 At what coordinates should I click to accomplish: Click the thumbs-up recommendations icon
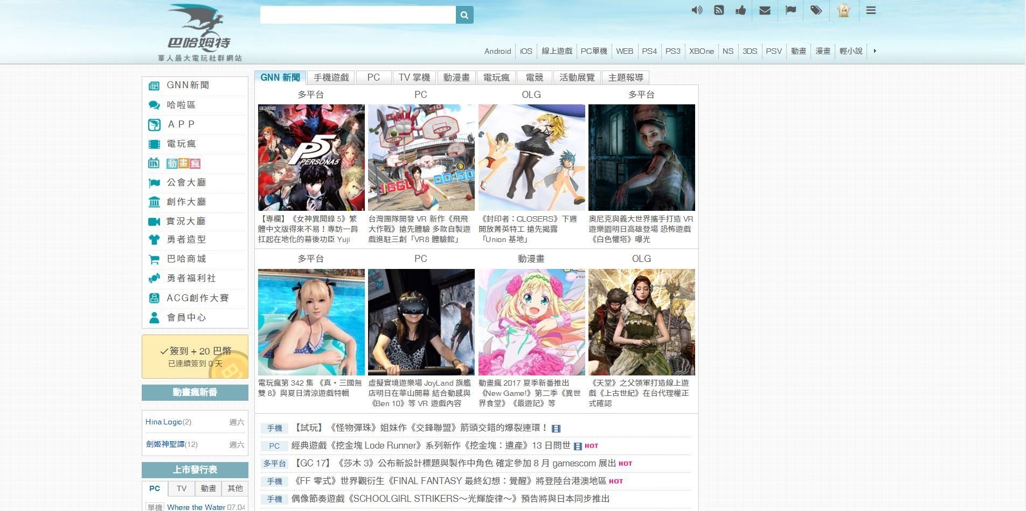click(x=741, y=10)
